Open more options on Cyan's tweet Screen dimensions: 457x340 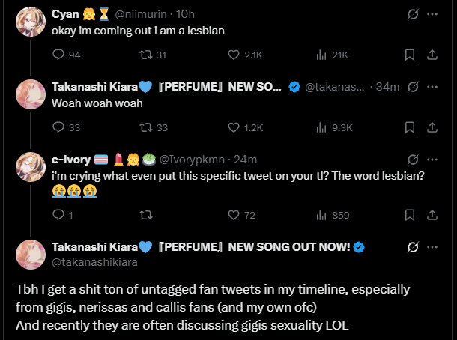pos(432,14)
